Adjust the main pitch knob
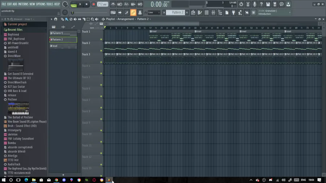 (x=65, y=12)
